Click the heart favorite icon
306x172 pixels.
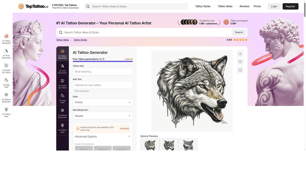[x=240, y=62]
